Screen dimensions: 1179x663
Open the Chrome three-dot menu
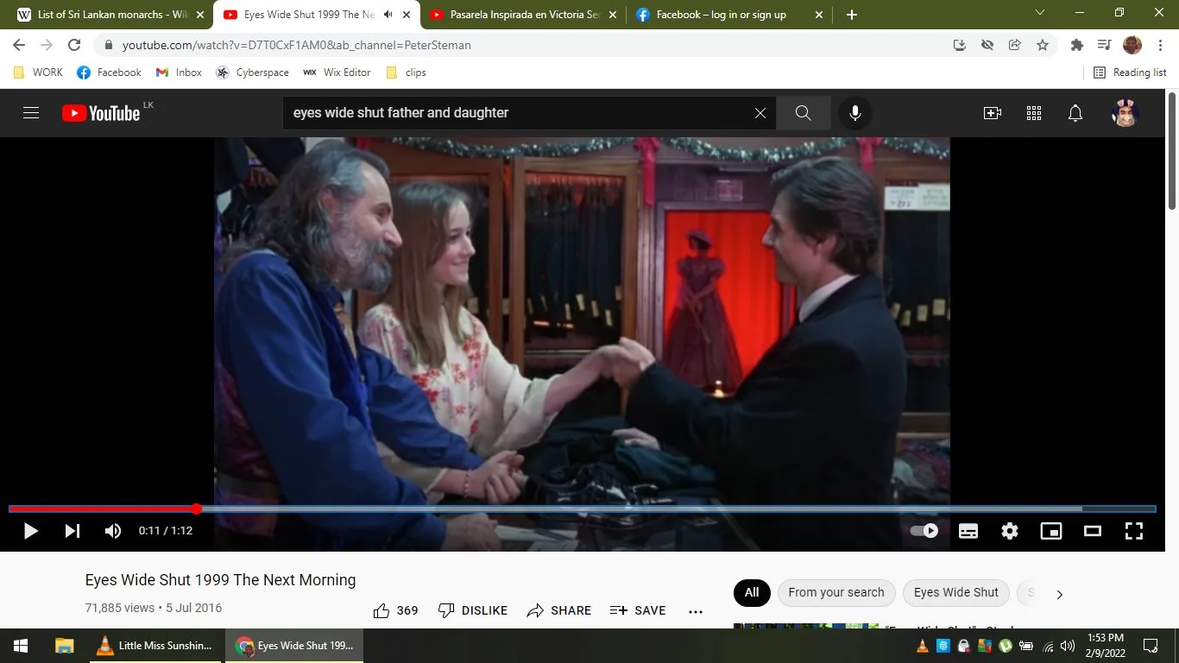pos(1160,45)
